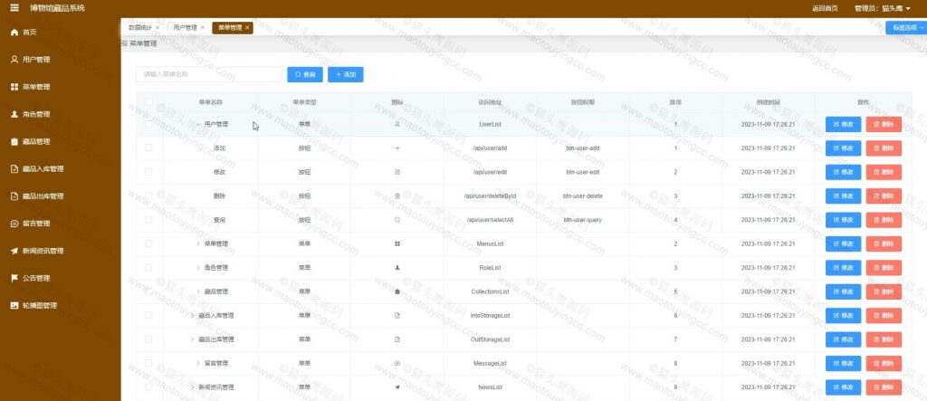Expand the 藏品入库管理 row in the table
Image resolution: width=927 pixels, height=401 pixels.
(193, 316)
